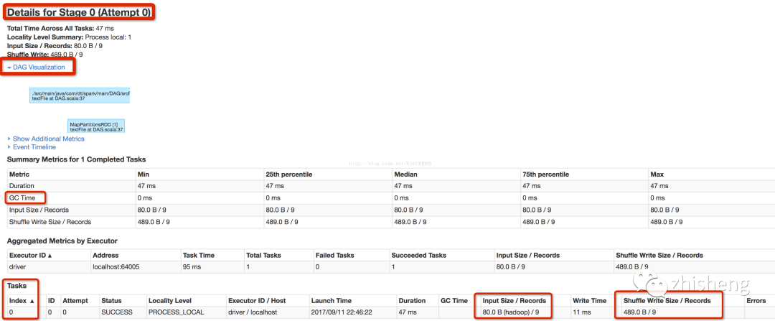Sort the Tasks table by the Index column
Screen dimensions: 775x321
coord(22,301)
